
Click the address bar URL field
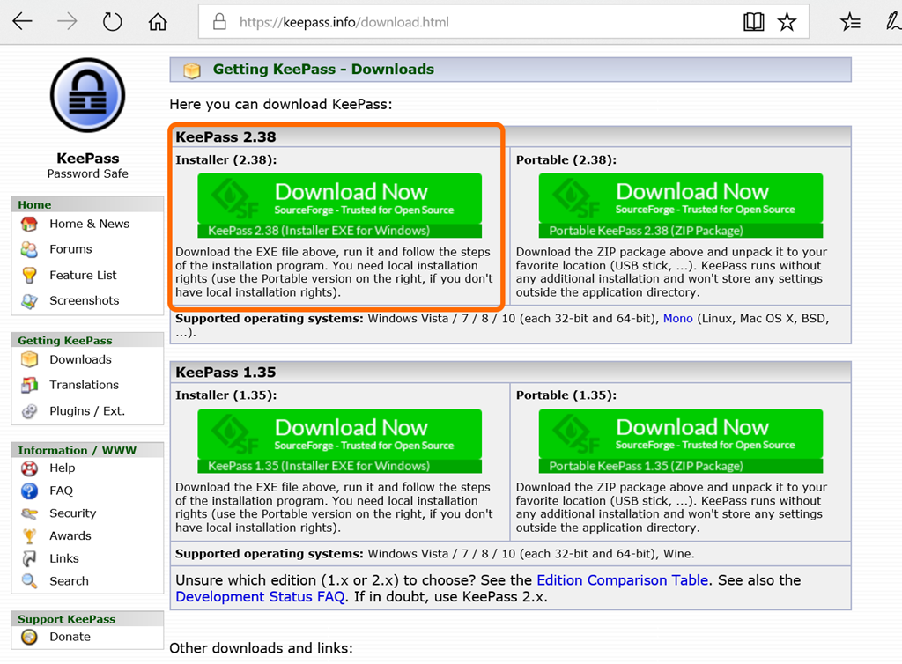[476, 22]
